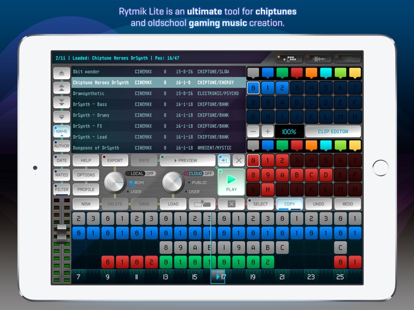Click UNDO
414x310 pixels.
(x=319, y=204)
